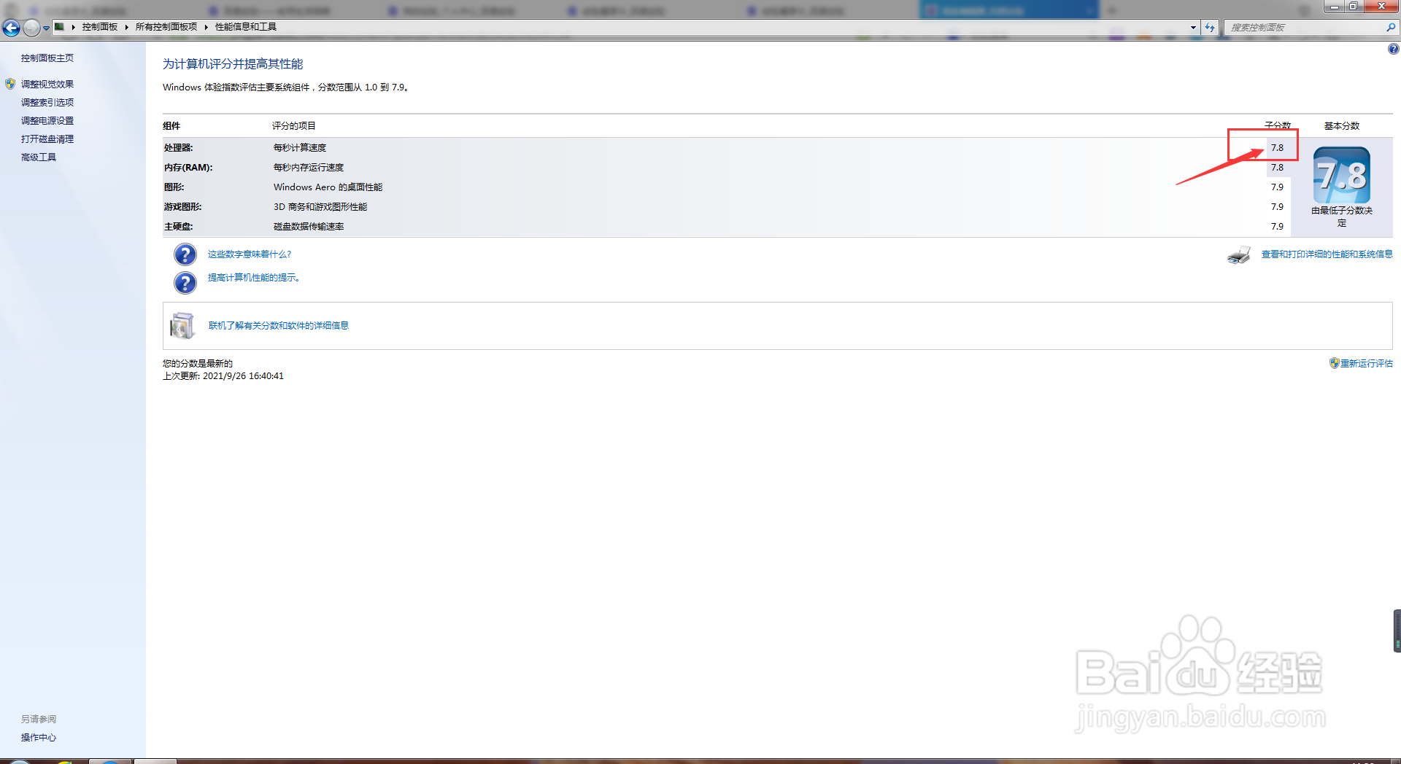
Task: Open the address bar history dropdown
Action: click(x=1193, y=28)
